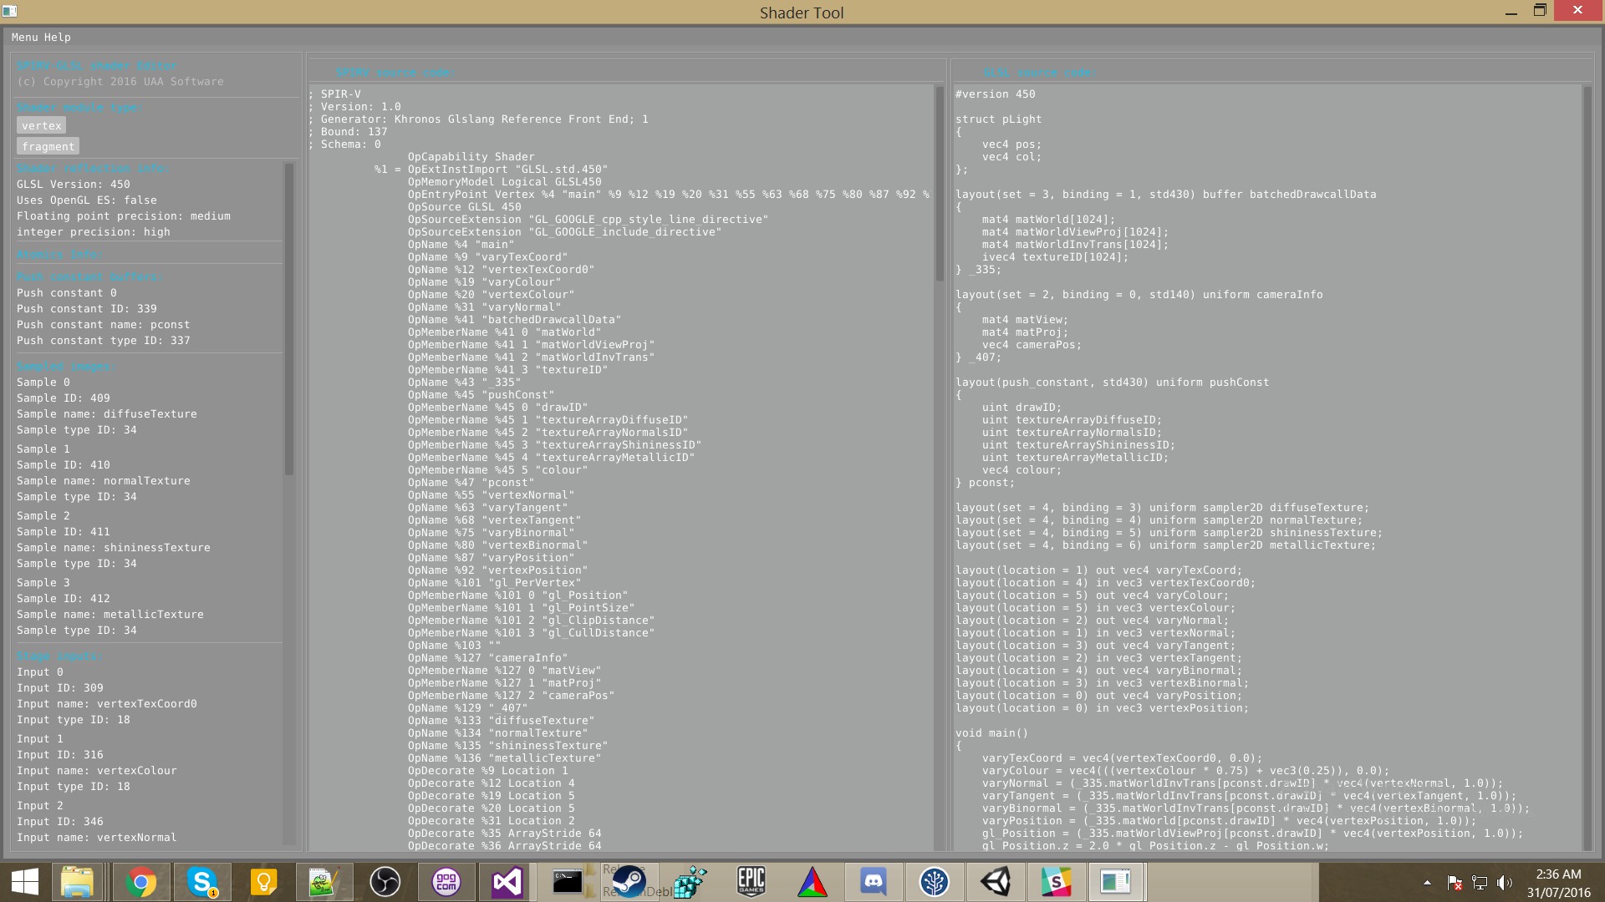The height and width of the screenshot is (902, 1605).
Task: Select the fragment shader module type
Action: 48,146
